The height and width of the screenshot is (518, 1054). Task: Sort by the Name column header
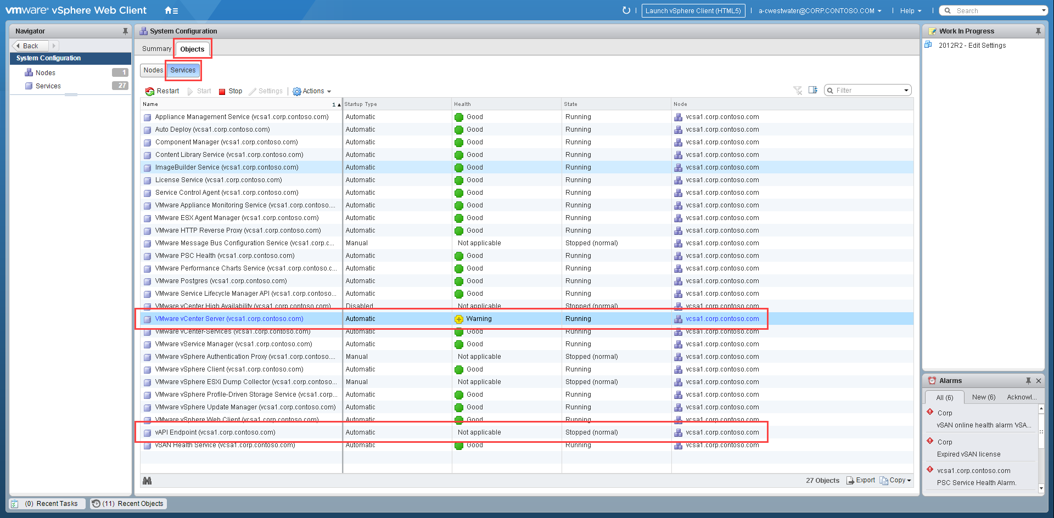pyautogui.click(x=241, y=104)
